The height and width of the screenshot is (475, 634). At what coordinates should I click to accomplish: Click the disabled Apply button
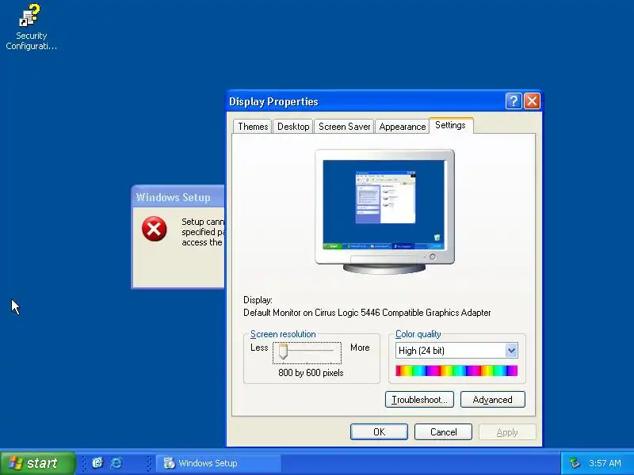click(507, 432)
